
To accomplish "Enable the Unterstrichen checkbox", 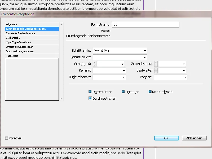I will [x=90, y=91].
